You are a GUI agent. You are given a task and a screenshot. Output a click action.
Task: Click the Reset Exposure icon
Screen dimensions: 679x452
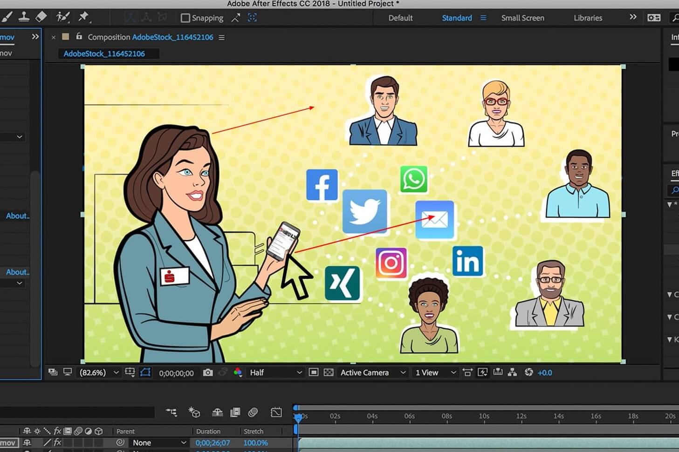pyautogui.click(x=528, y=372)
